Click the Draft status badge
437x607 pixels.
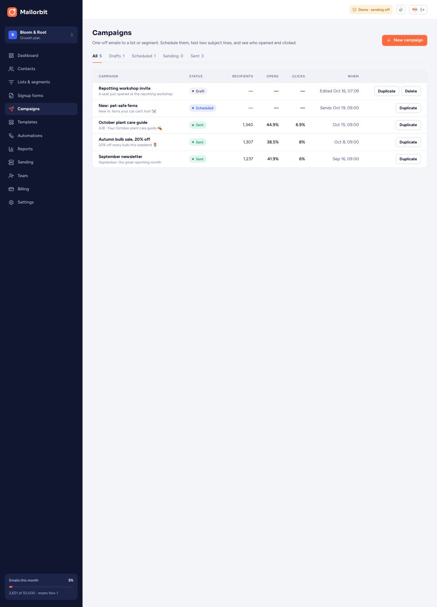coord(198,91)
